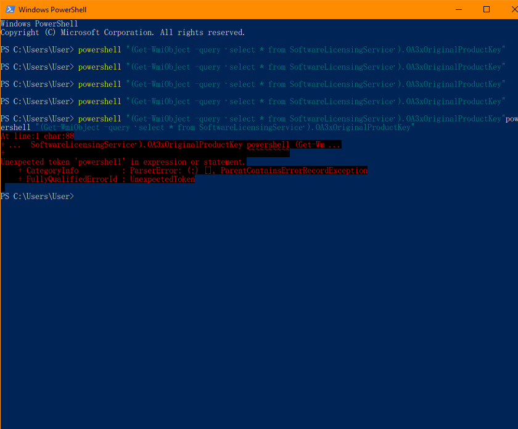Close the Windows PowerShell window
Screen dimensions: 518x429
(x=514, y=10)
